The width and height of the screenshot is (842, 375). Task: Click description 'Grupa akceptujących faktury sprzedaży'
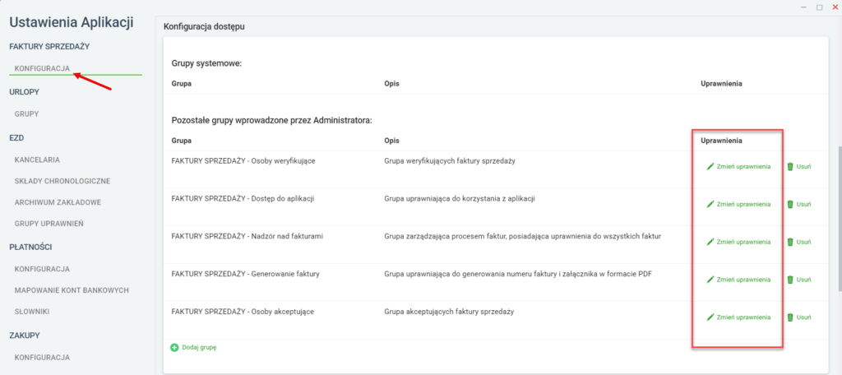[450, 312]
